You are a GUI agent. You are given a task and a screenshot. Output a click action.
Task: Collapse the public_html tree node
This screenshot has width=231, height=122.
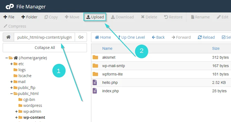(11, 94)
